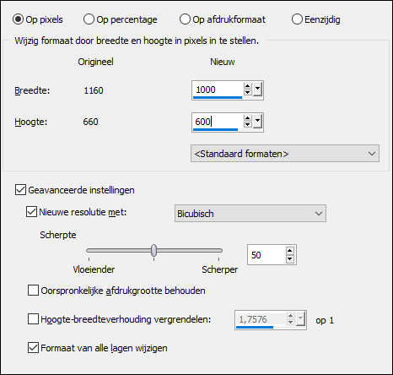
Task: Increase Hoogte value with up arrow
Action: click(247, 118)
